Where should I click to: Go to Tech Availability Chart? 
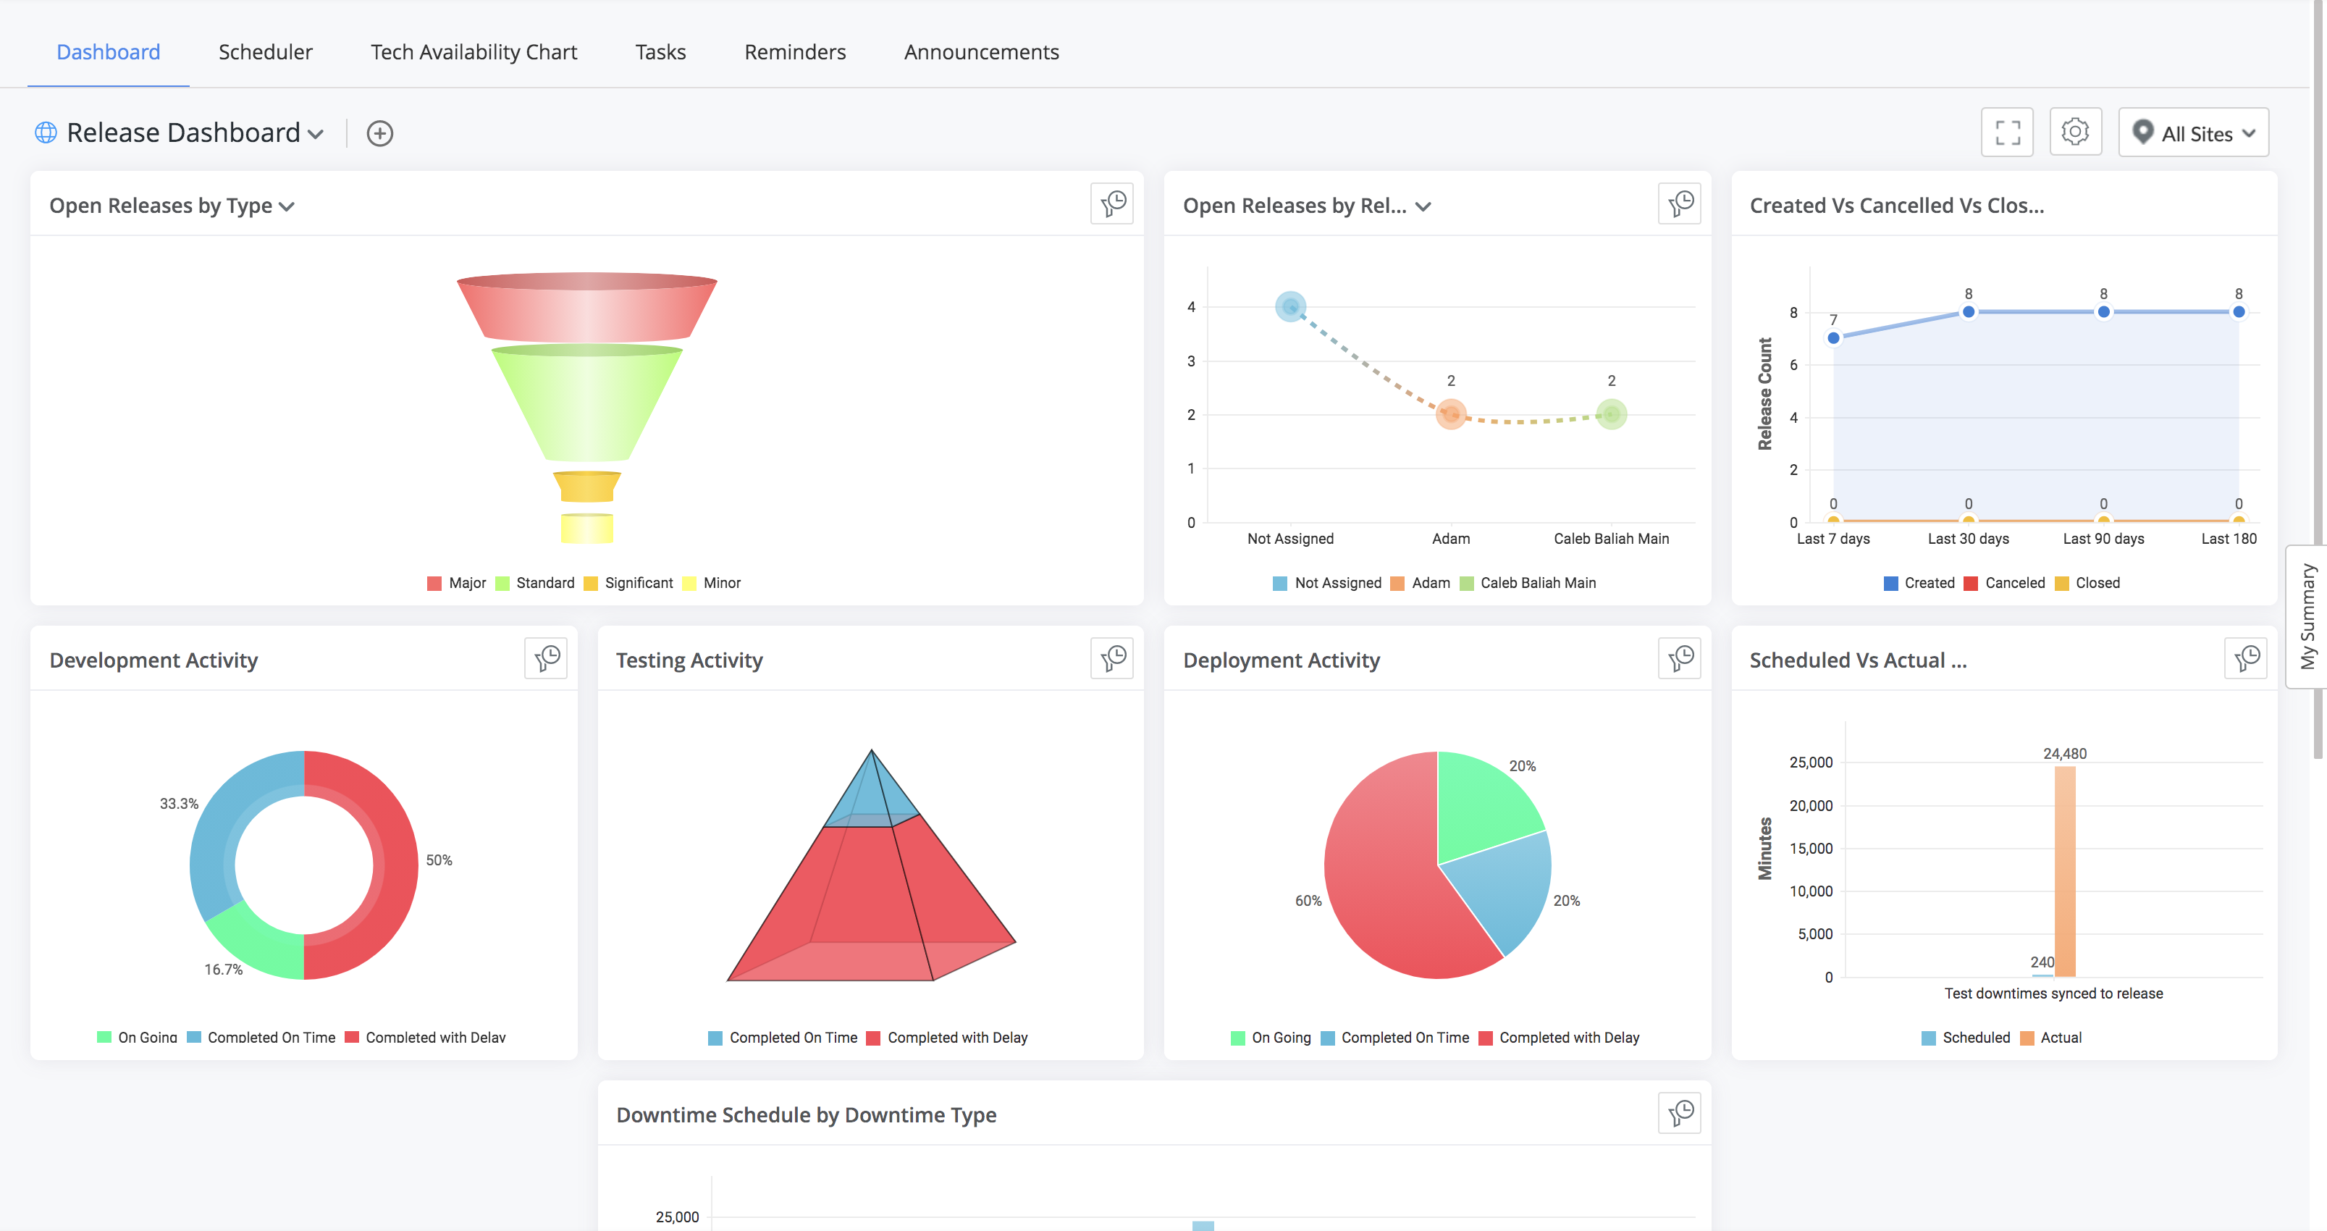[x=474, y=52]
